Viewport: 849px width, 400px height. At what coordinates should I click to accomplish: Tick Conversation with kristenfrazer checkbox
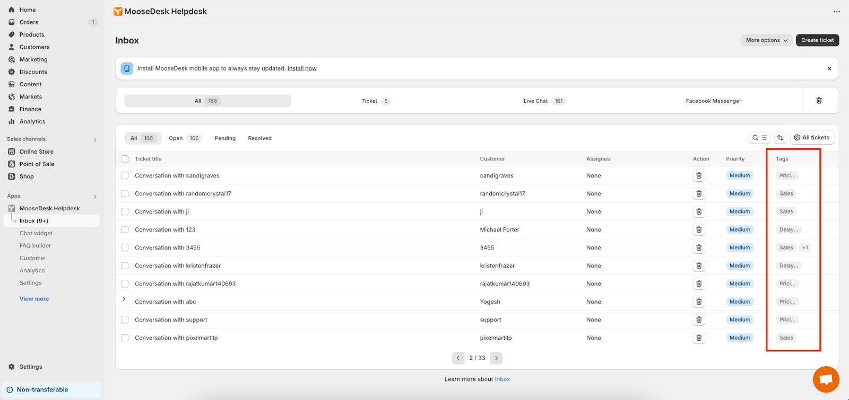(x=125, y=266)
